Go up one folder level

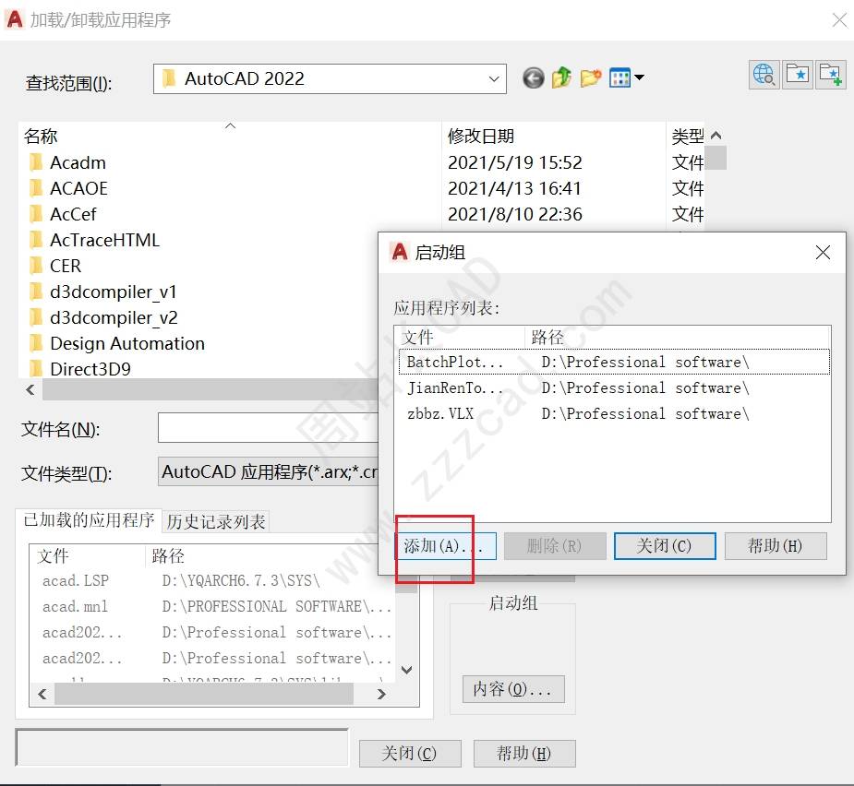point(561,77)
